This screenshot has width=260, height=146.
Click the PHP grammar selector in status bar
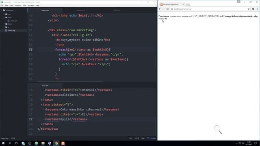[143, 138]
